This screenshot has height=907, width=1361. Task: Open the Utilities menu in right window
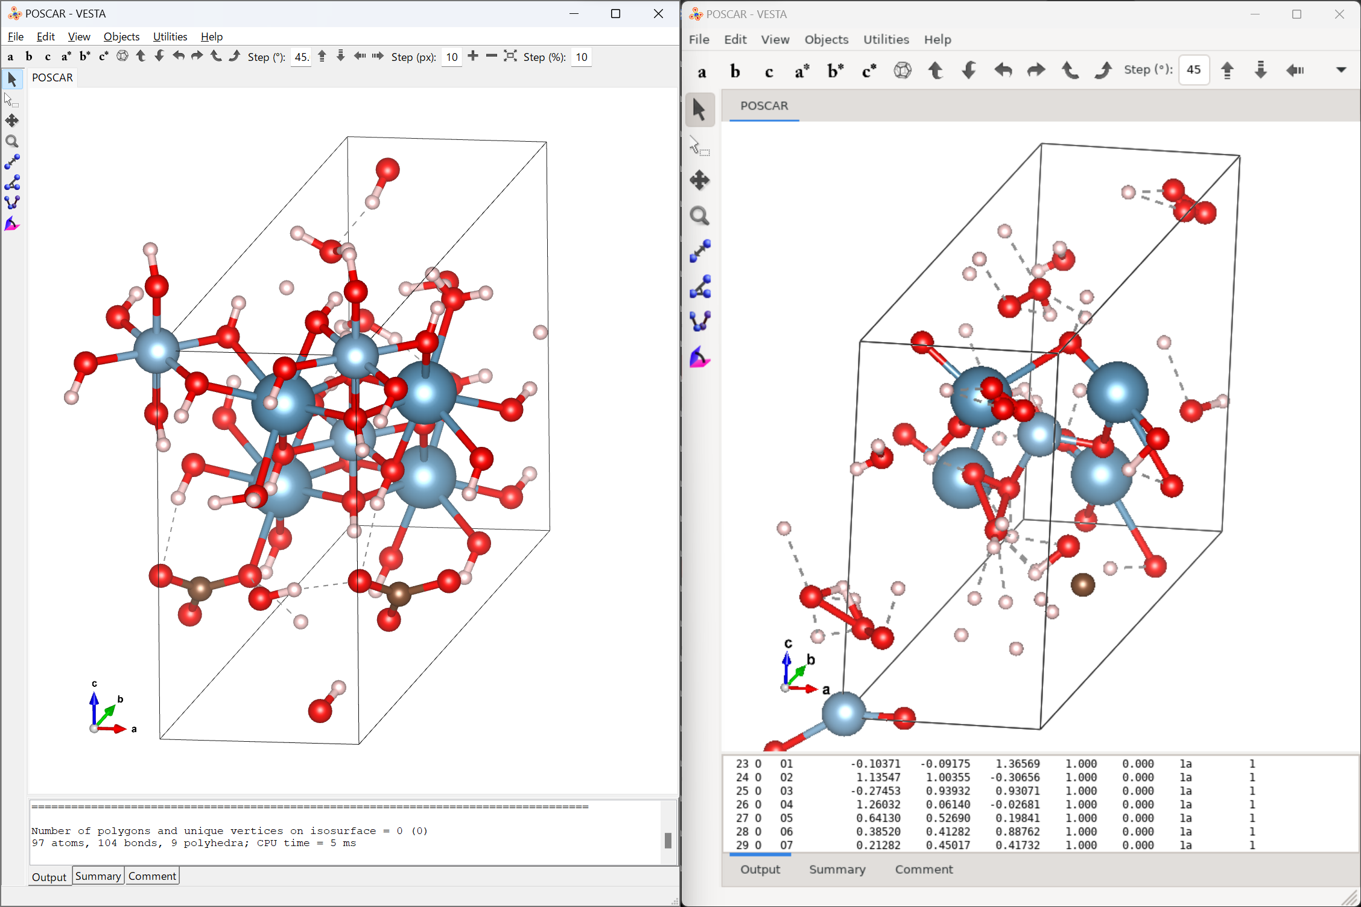point(886,40)
